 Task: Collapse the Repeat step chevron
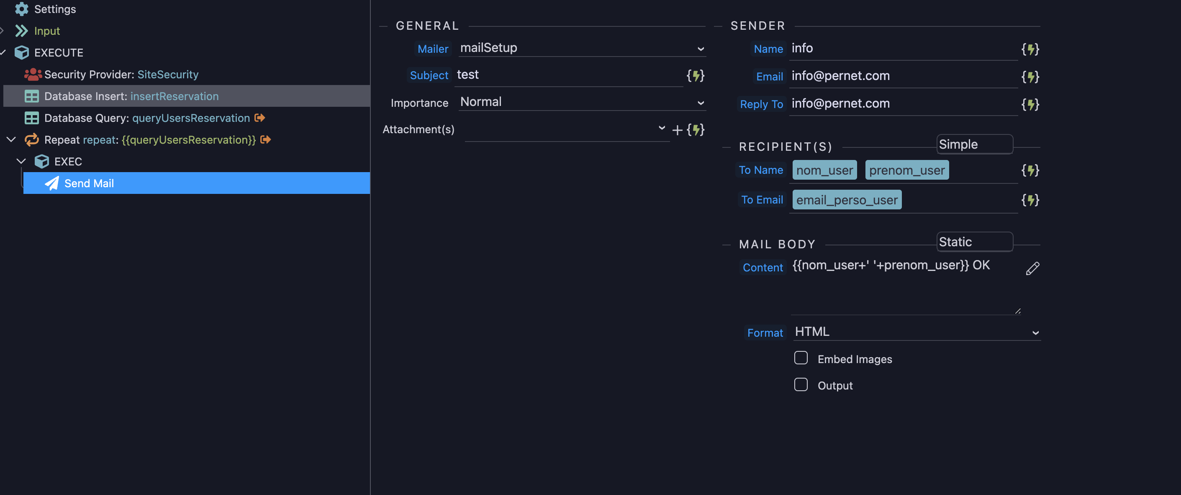(11, 139)
